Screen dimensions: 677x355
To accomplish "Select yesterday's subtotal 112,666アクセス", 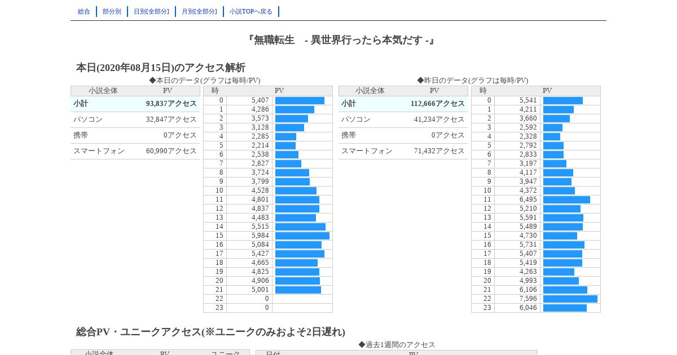I will [x=438, y=104].
